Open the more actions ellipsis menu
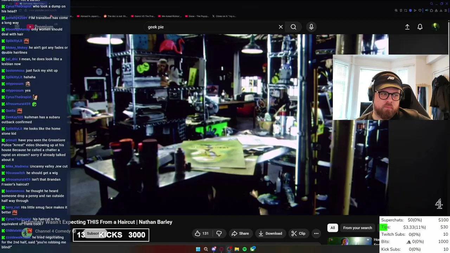The image size is (450, 253). coord(316,233)
